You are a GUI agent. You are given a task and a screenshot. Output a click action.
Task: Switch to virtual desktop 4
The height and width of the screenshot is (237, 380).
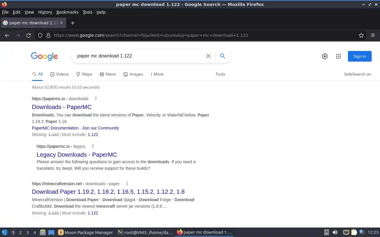click(34, 233)
